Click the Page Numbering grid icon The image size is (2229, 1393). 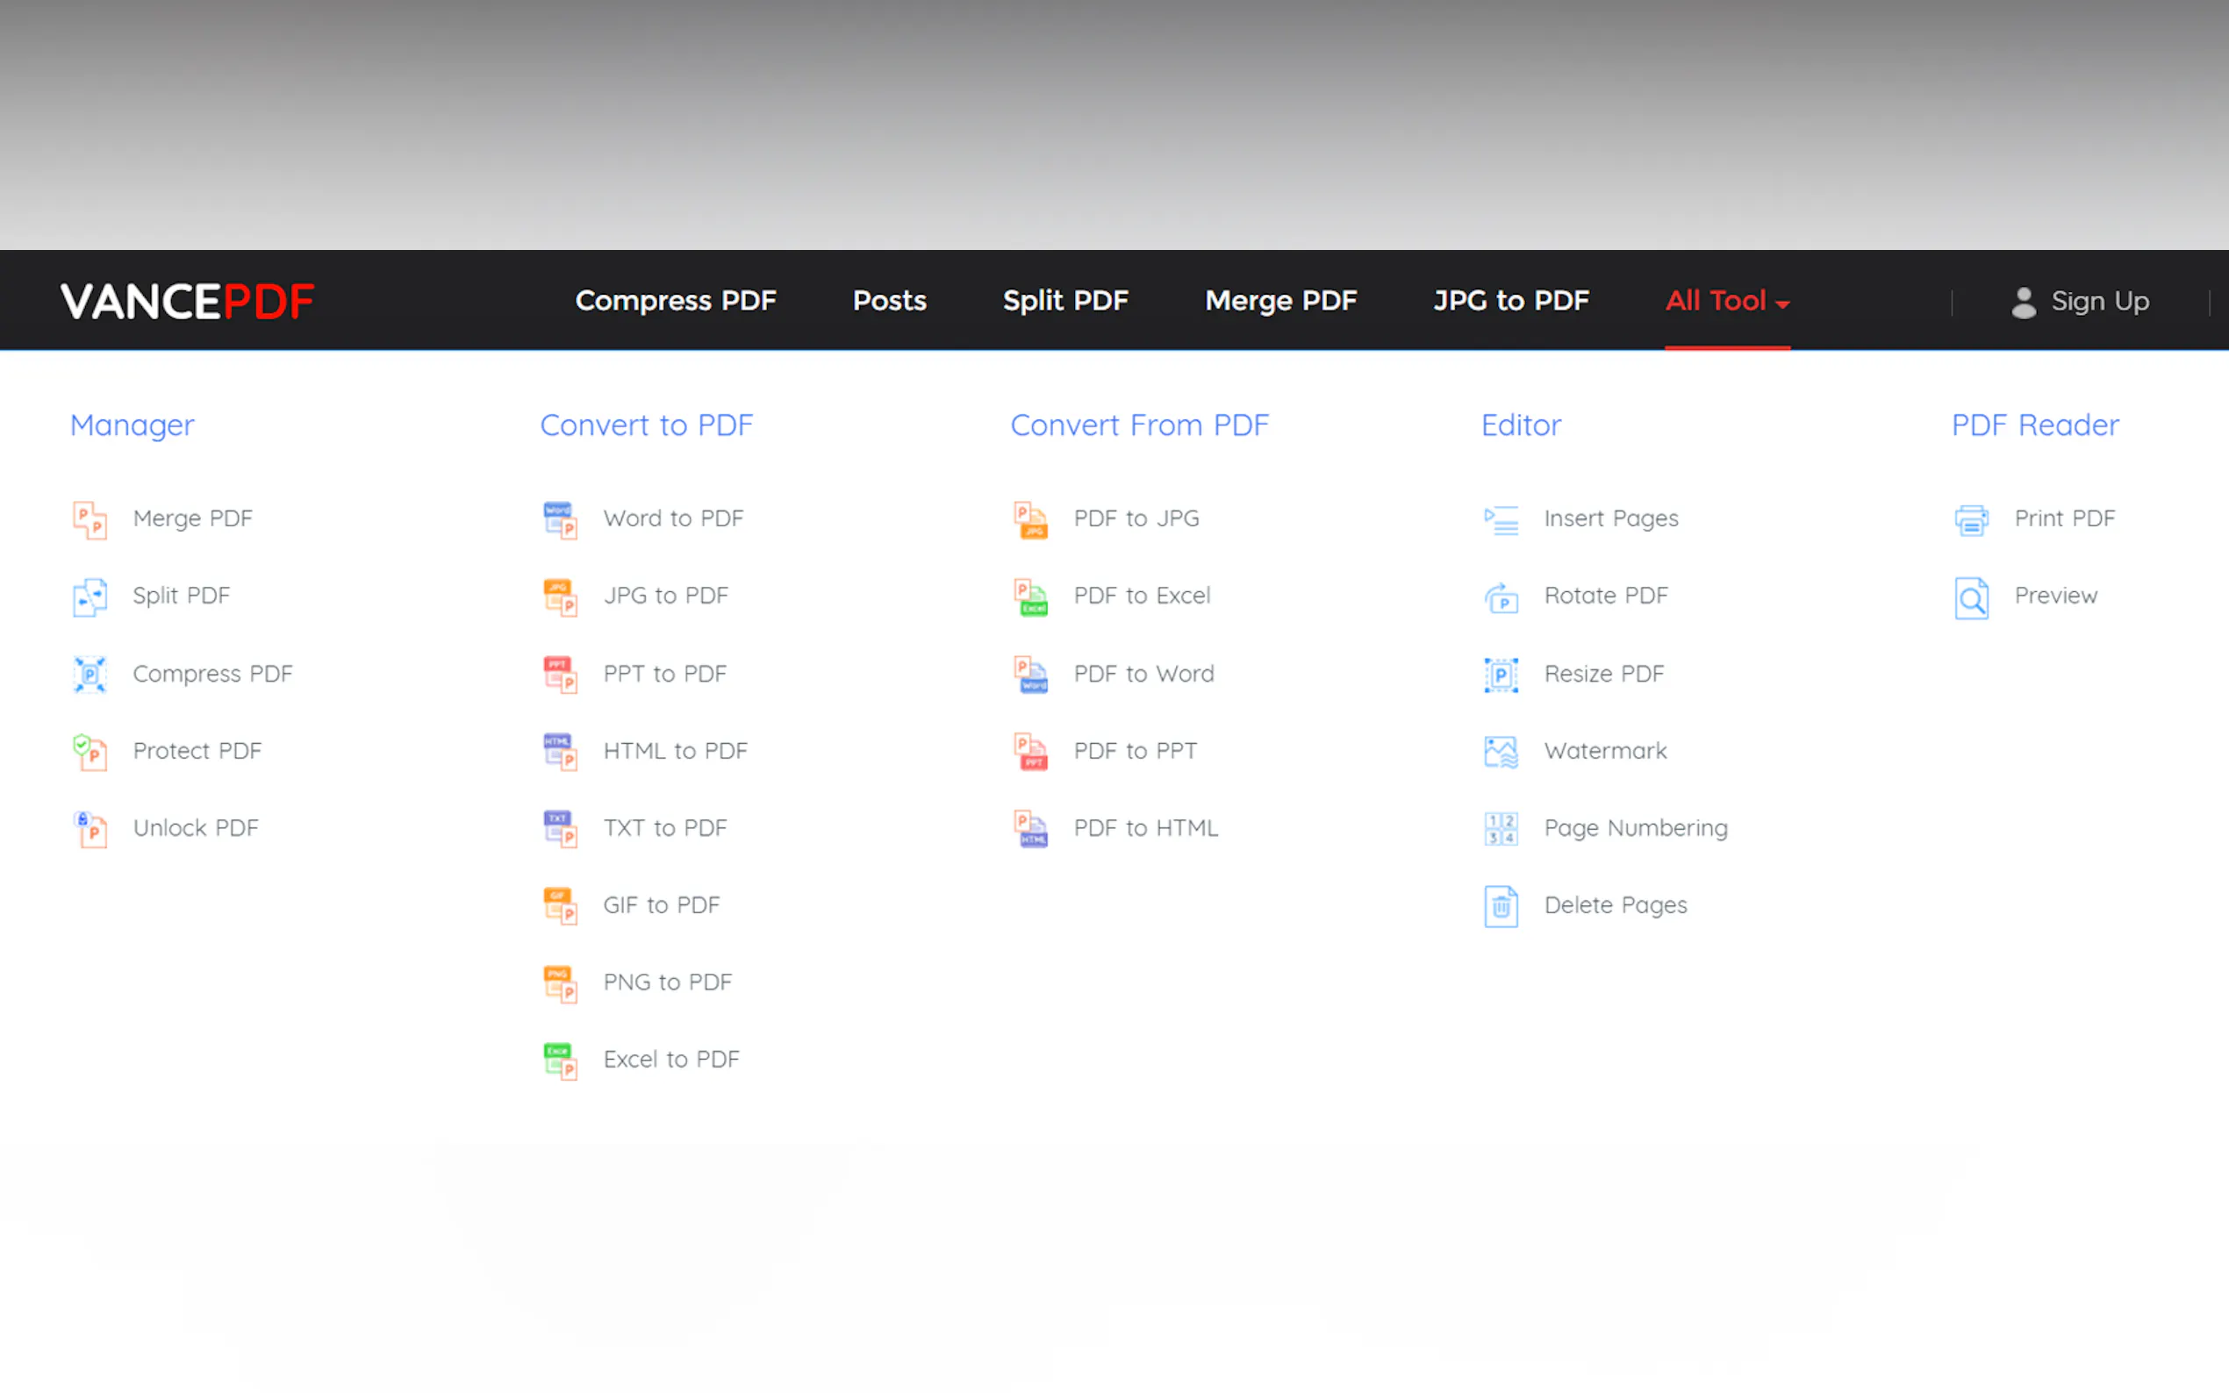[1501, 829]
